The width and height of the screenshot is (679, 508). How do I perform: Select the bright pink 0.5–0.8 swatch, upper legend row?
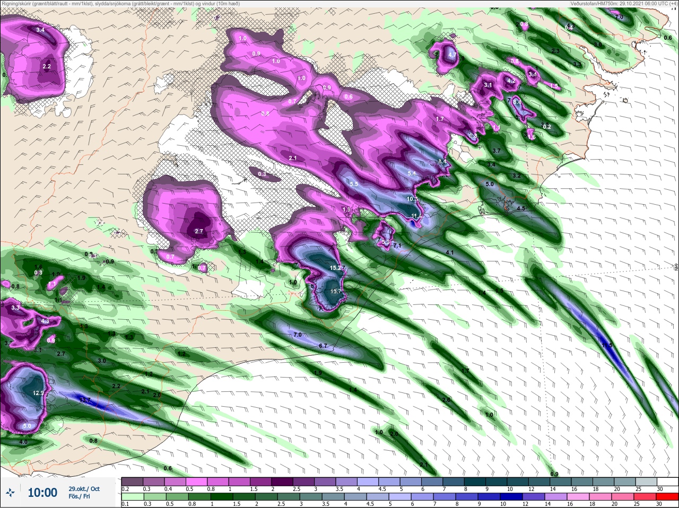tap(196, 482)
